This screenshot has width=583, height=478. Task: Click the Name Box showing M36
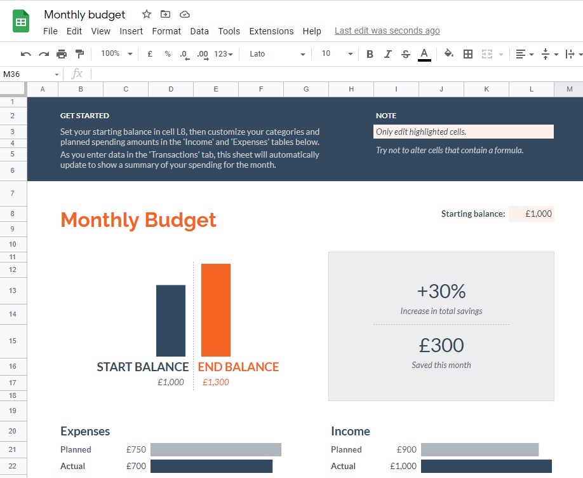[x=25, y=74]
